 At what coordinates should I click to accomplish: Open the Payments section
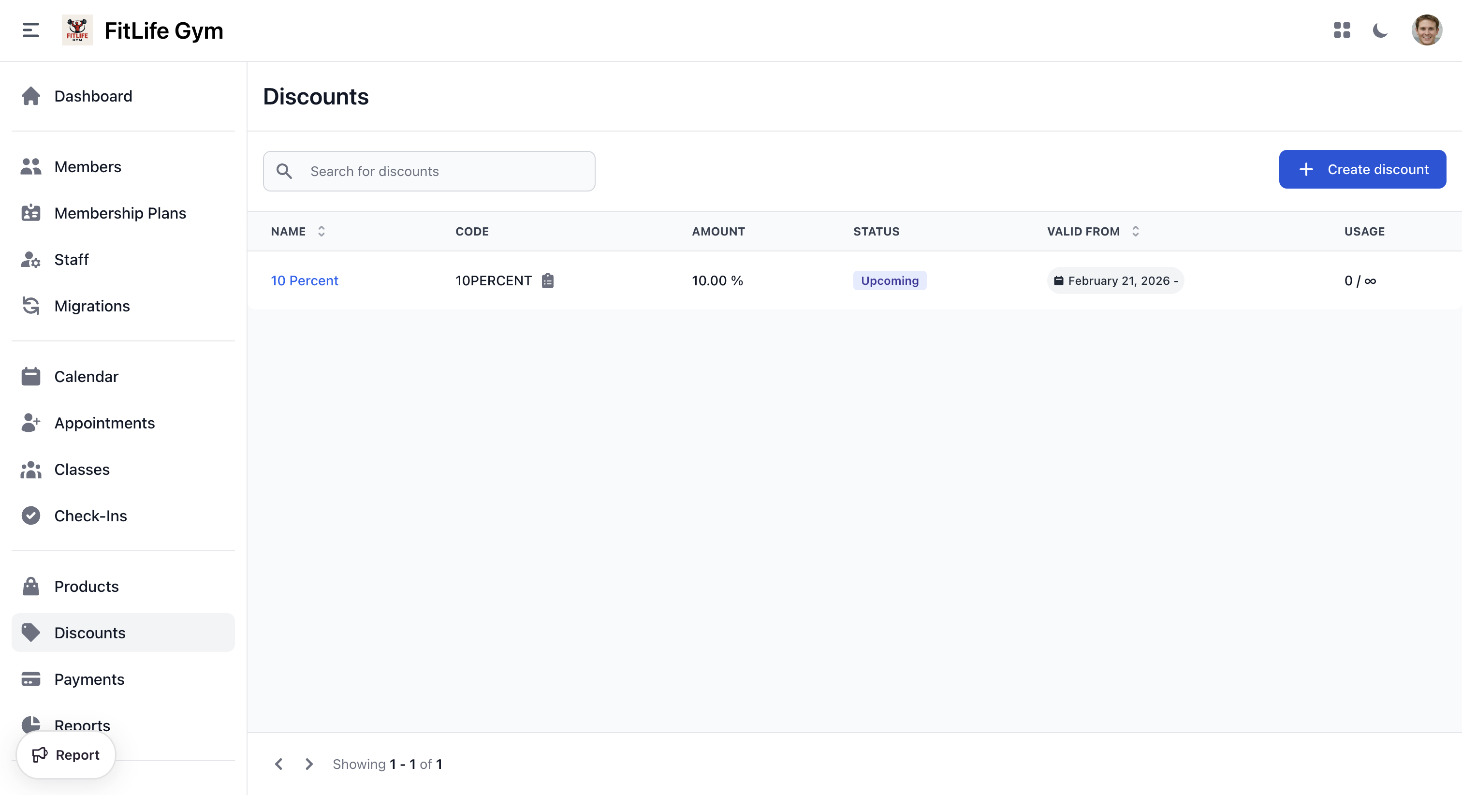tap(89, 678)
